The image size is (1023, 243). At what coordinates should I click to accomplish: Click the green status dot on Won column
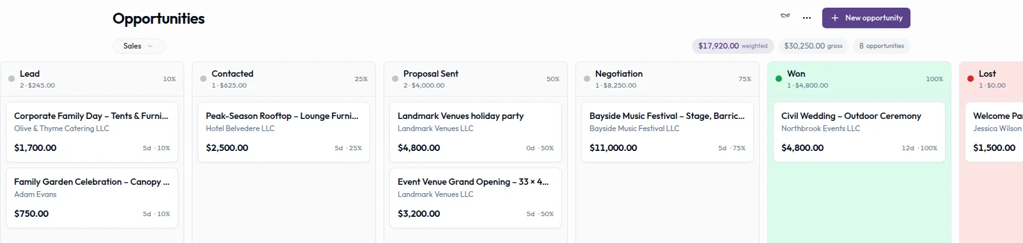tap(779, 79)
